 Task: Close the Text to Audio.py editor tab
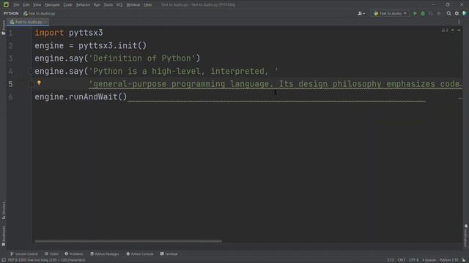pos(45,22)
